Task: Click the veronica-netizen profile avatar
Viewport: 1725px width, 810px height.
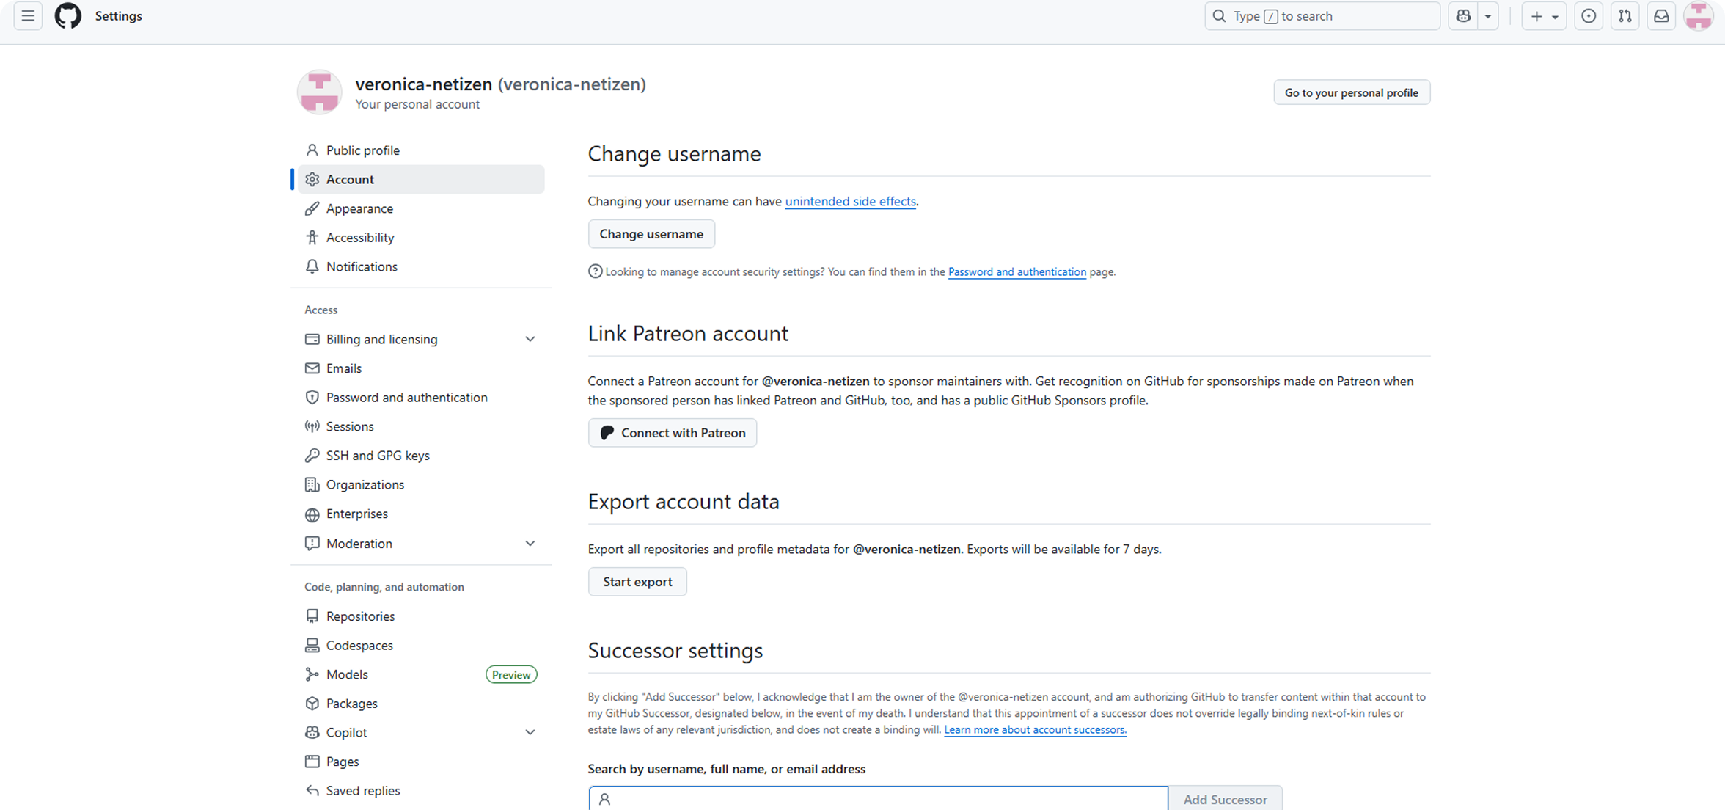Action: click(319, 92)
